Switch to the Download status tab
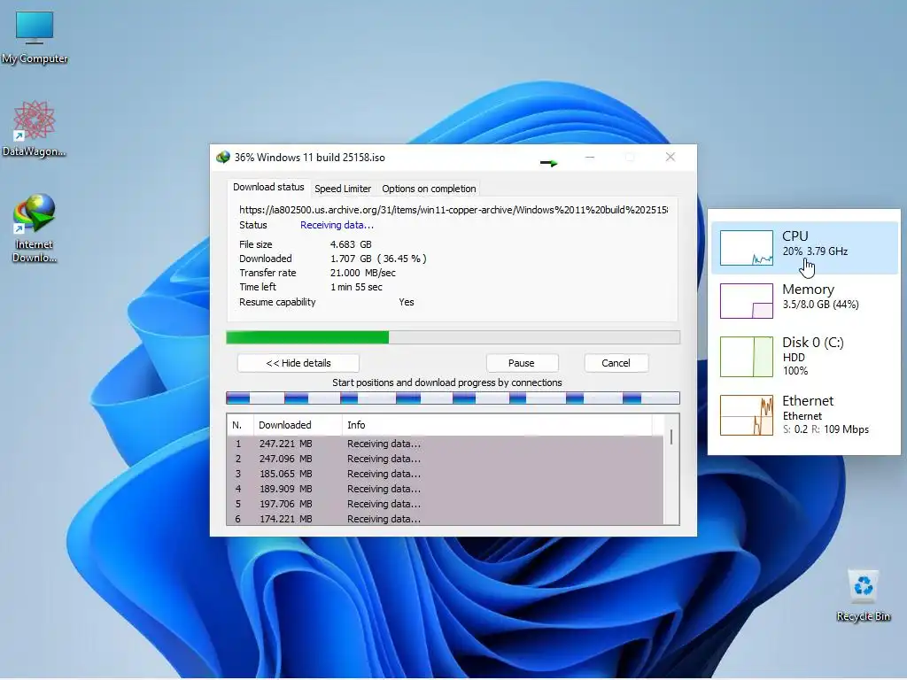The height and width of the screenshot is (680, 907). tap(268, 188)
